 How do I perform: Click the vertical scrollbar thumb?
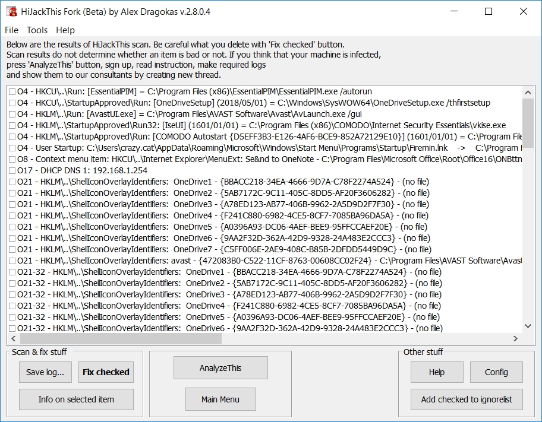click(x=528, y=123)
